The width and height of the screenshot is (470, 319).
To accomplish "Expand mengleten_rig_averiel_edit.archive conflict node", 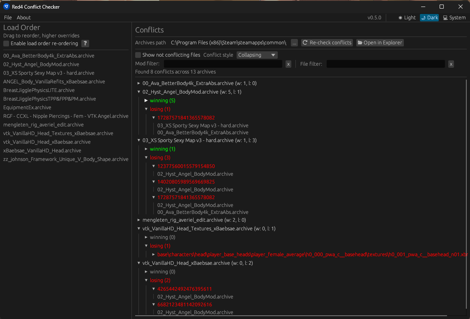I will (x=139, y=220).
